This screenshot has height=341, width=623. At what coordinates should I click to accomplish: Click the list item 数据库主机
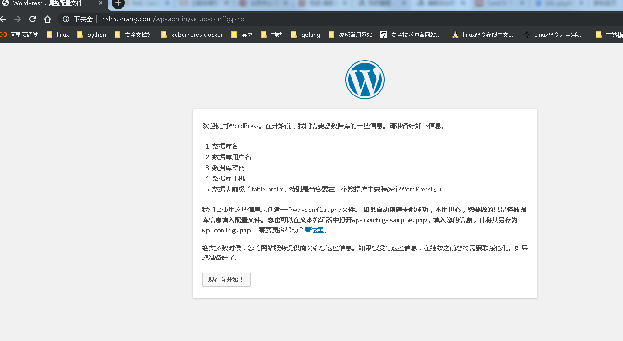[229, 178]
